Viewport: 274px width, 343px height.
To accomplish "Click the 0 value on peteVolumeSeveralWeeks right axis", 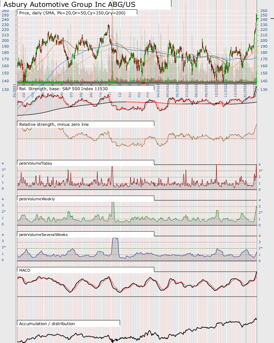I will point(260,261).
